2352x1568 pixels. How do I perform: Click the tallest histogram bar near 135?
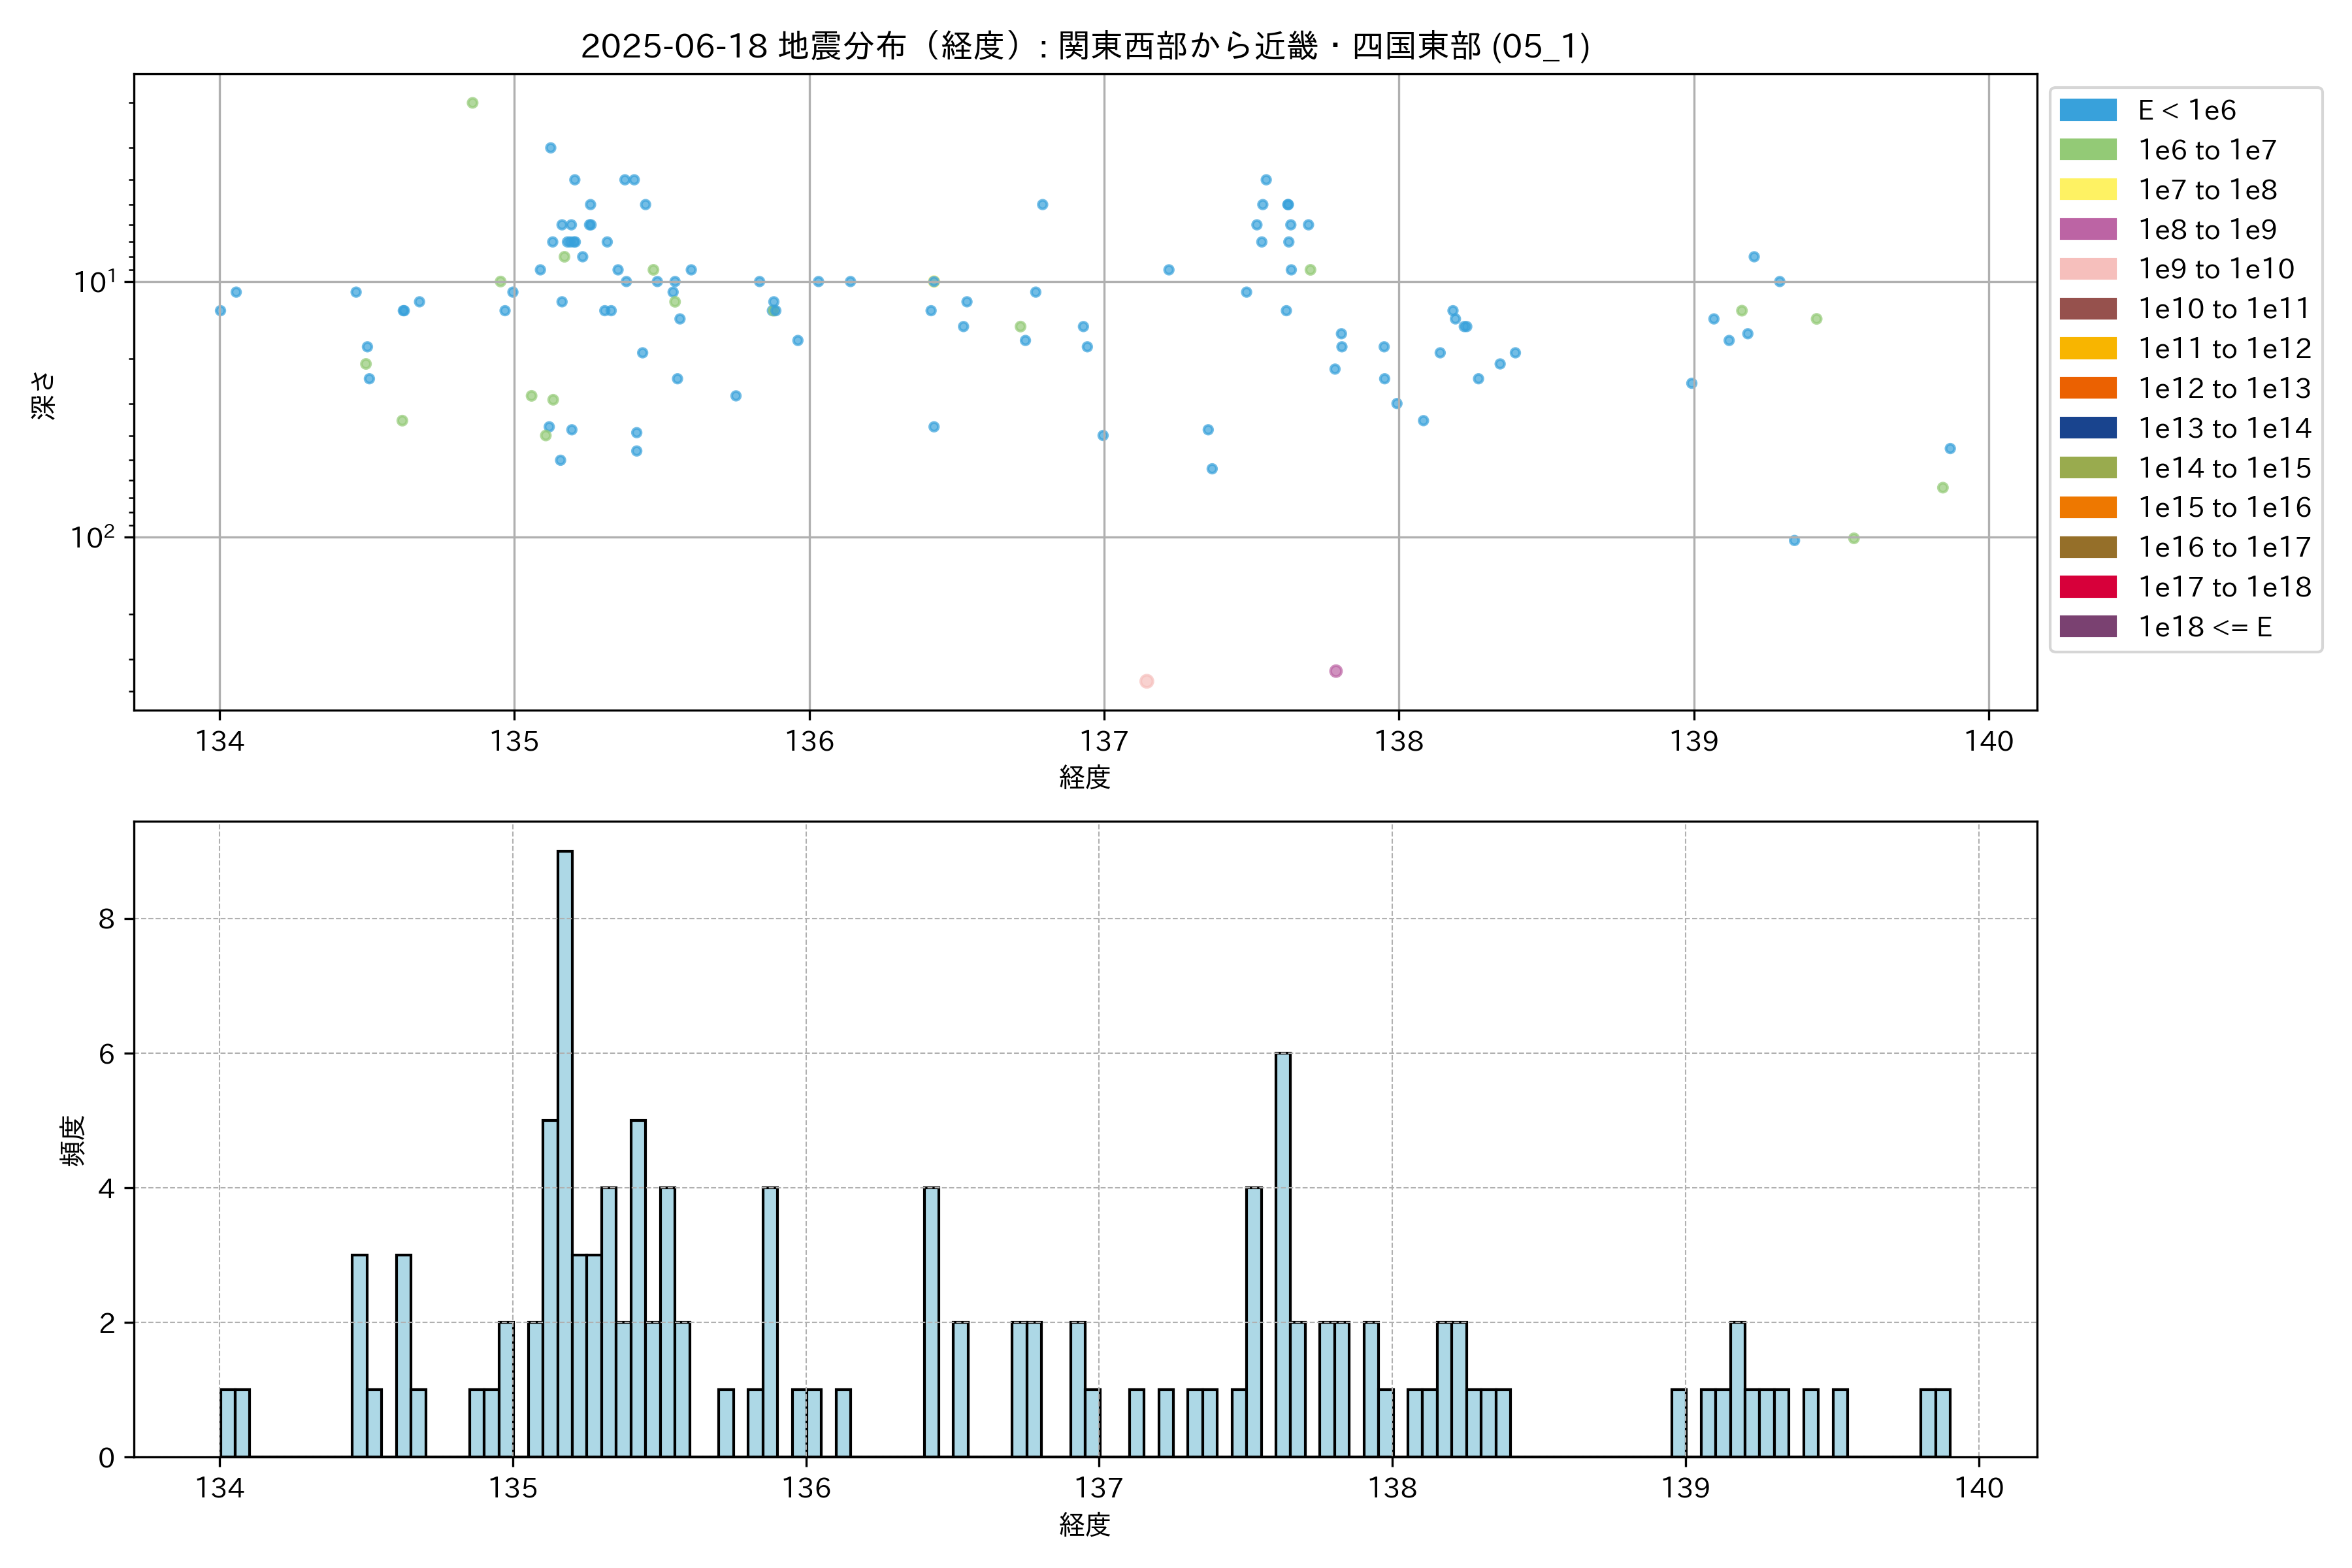[565, 1150]
